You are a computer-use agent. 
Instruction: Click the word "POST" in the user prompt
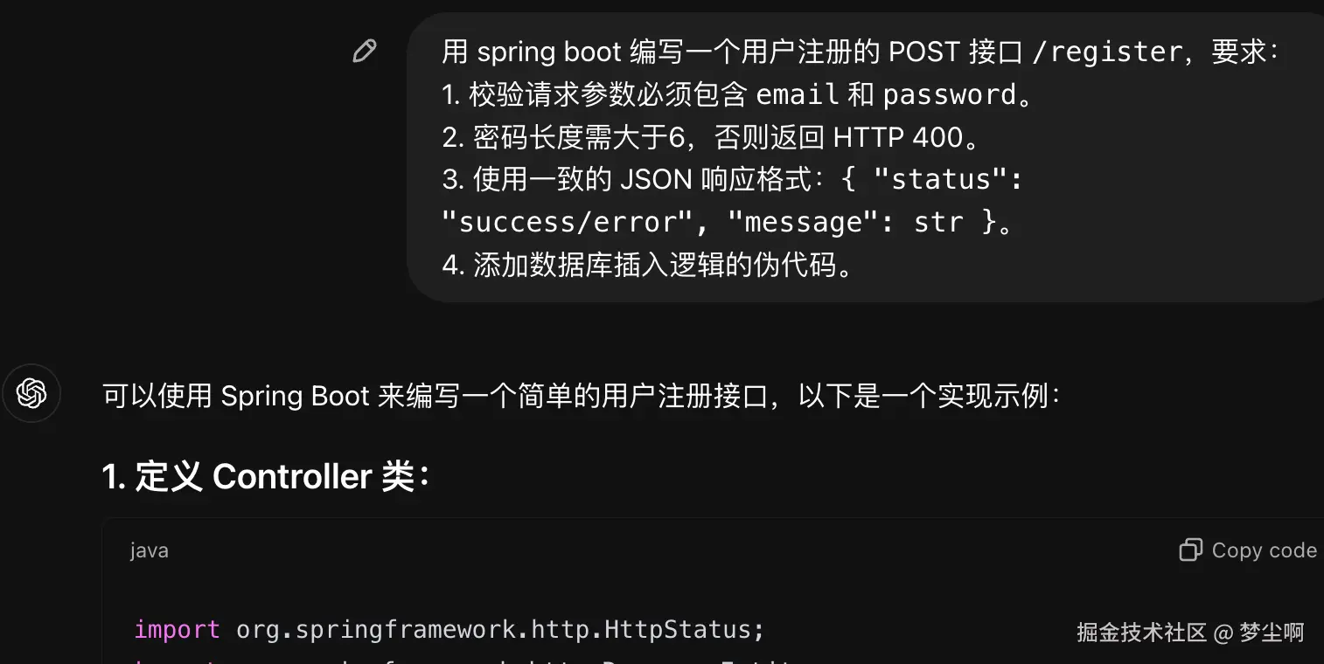coord(924,52)
